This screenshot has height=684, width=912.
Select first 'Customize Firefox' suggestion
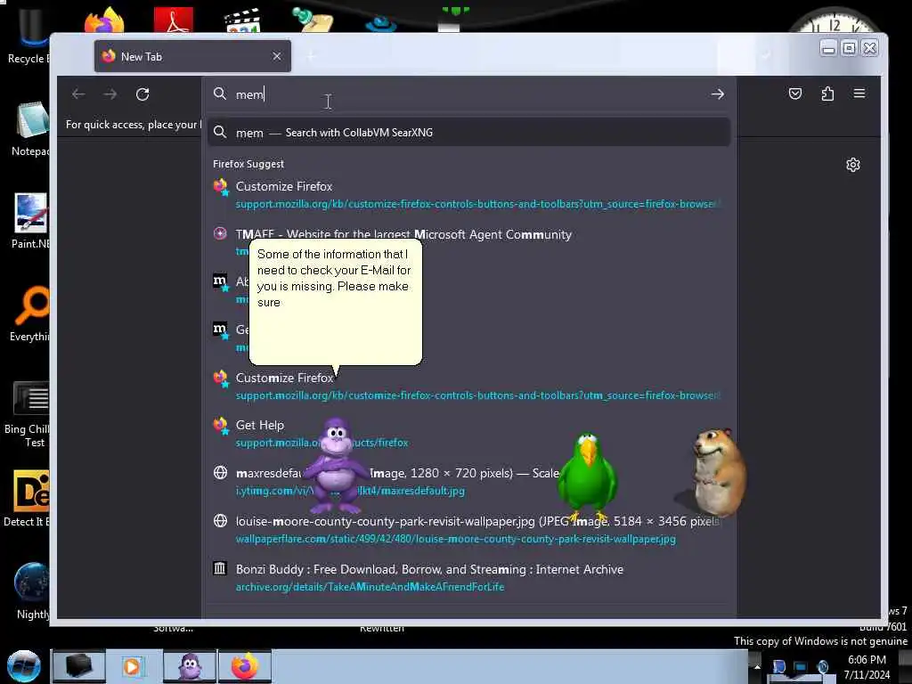(x=468, y=195)
